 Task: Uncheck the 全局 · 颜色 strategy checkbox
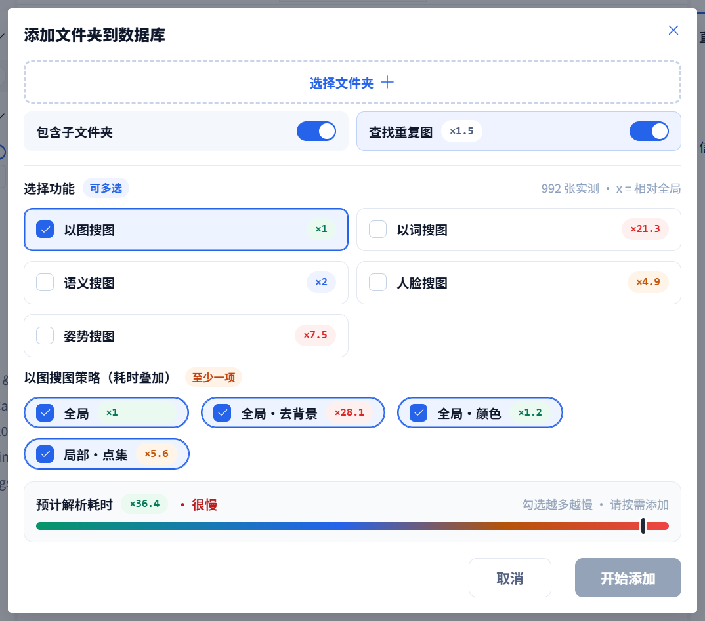(x=419, y=412)
